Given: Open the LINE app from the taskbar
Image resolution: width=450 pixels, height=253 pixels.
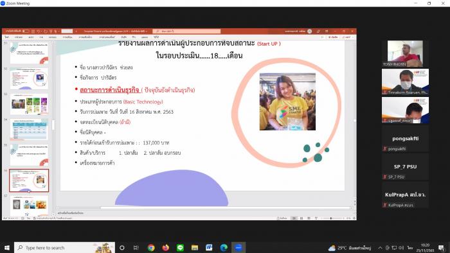Looking at the screenshot, I should coord(180,248).
